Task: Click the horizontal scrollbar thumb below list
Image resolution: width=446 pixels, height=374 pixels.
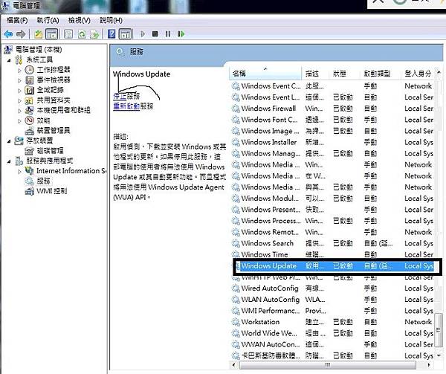Action: (328, 365)
